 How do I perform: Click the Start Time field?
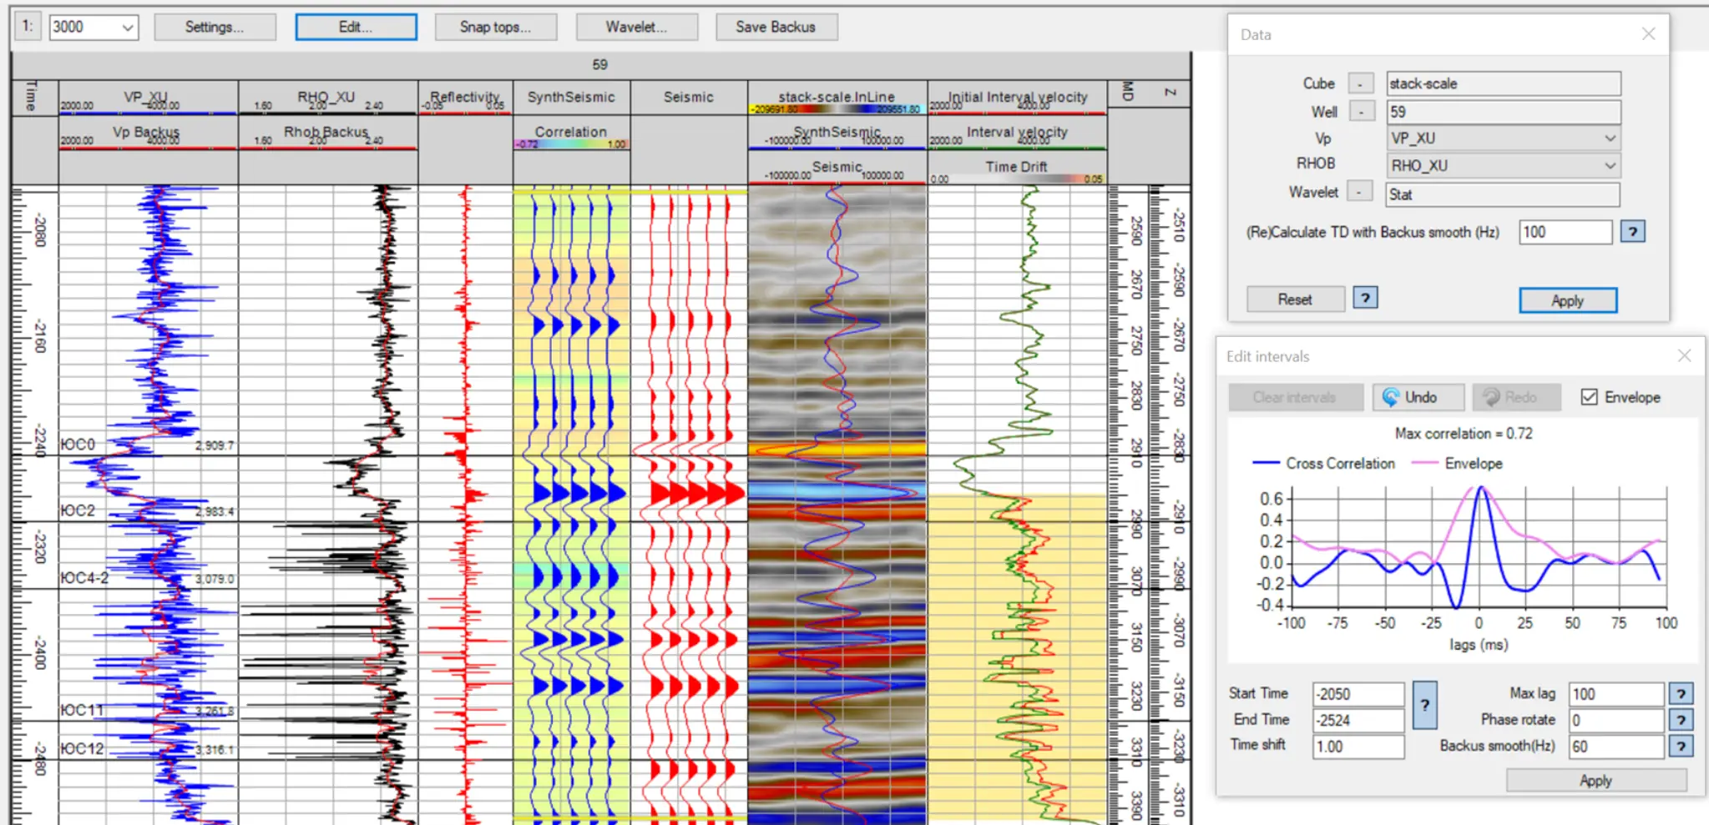tap(1358, 694)
